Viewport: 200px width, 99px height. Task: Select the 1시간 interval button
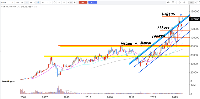(x=17, y=2)
